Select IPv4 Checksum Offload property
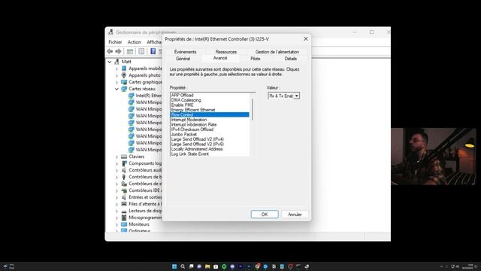 tap(192, 129)
